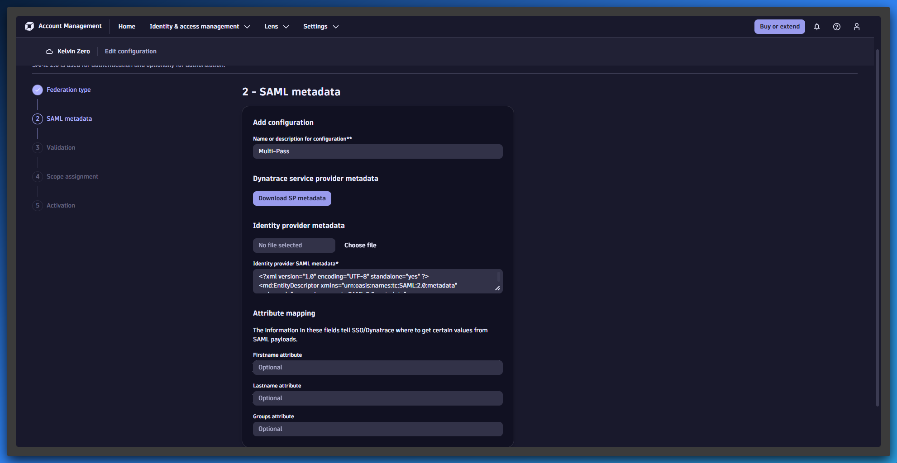
Task: Select step 5 circle for Activation
Action: click(x=38, y=206)
